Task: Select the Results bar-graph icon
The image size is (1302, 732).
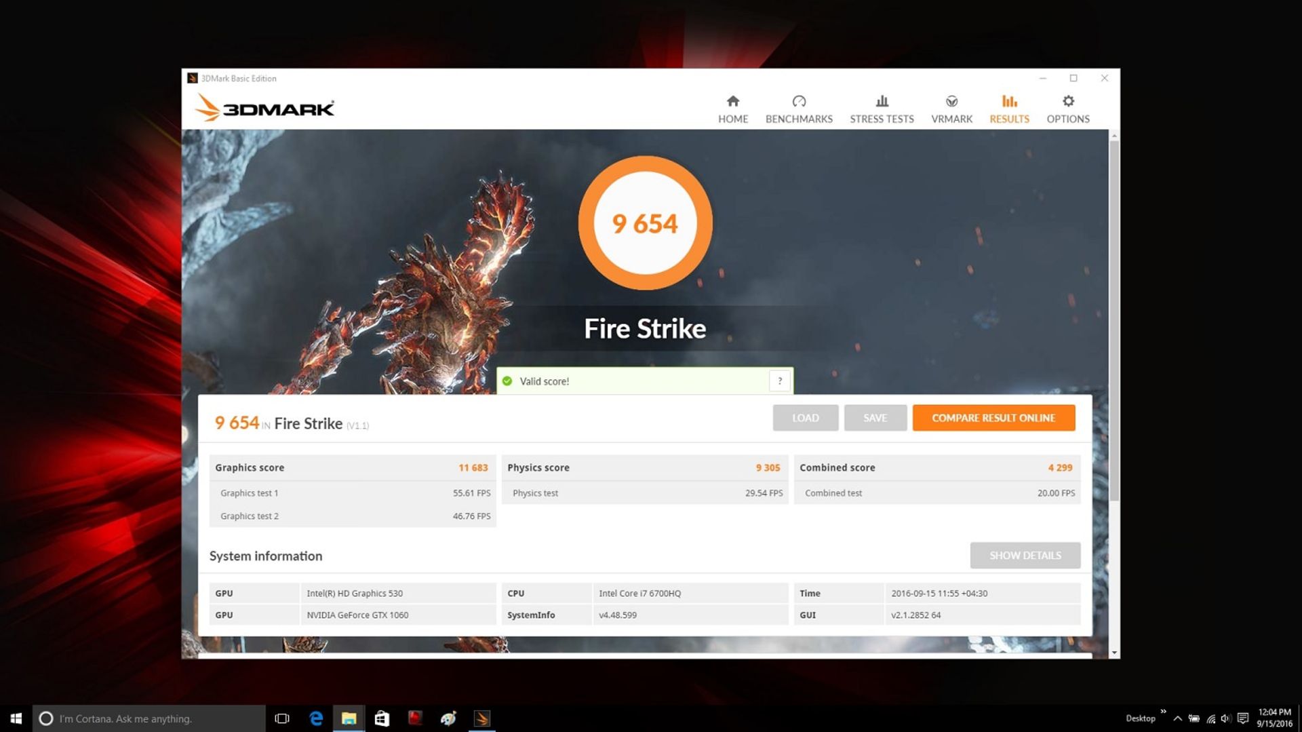Action: pyautogui.click(x=1009, y=101)
